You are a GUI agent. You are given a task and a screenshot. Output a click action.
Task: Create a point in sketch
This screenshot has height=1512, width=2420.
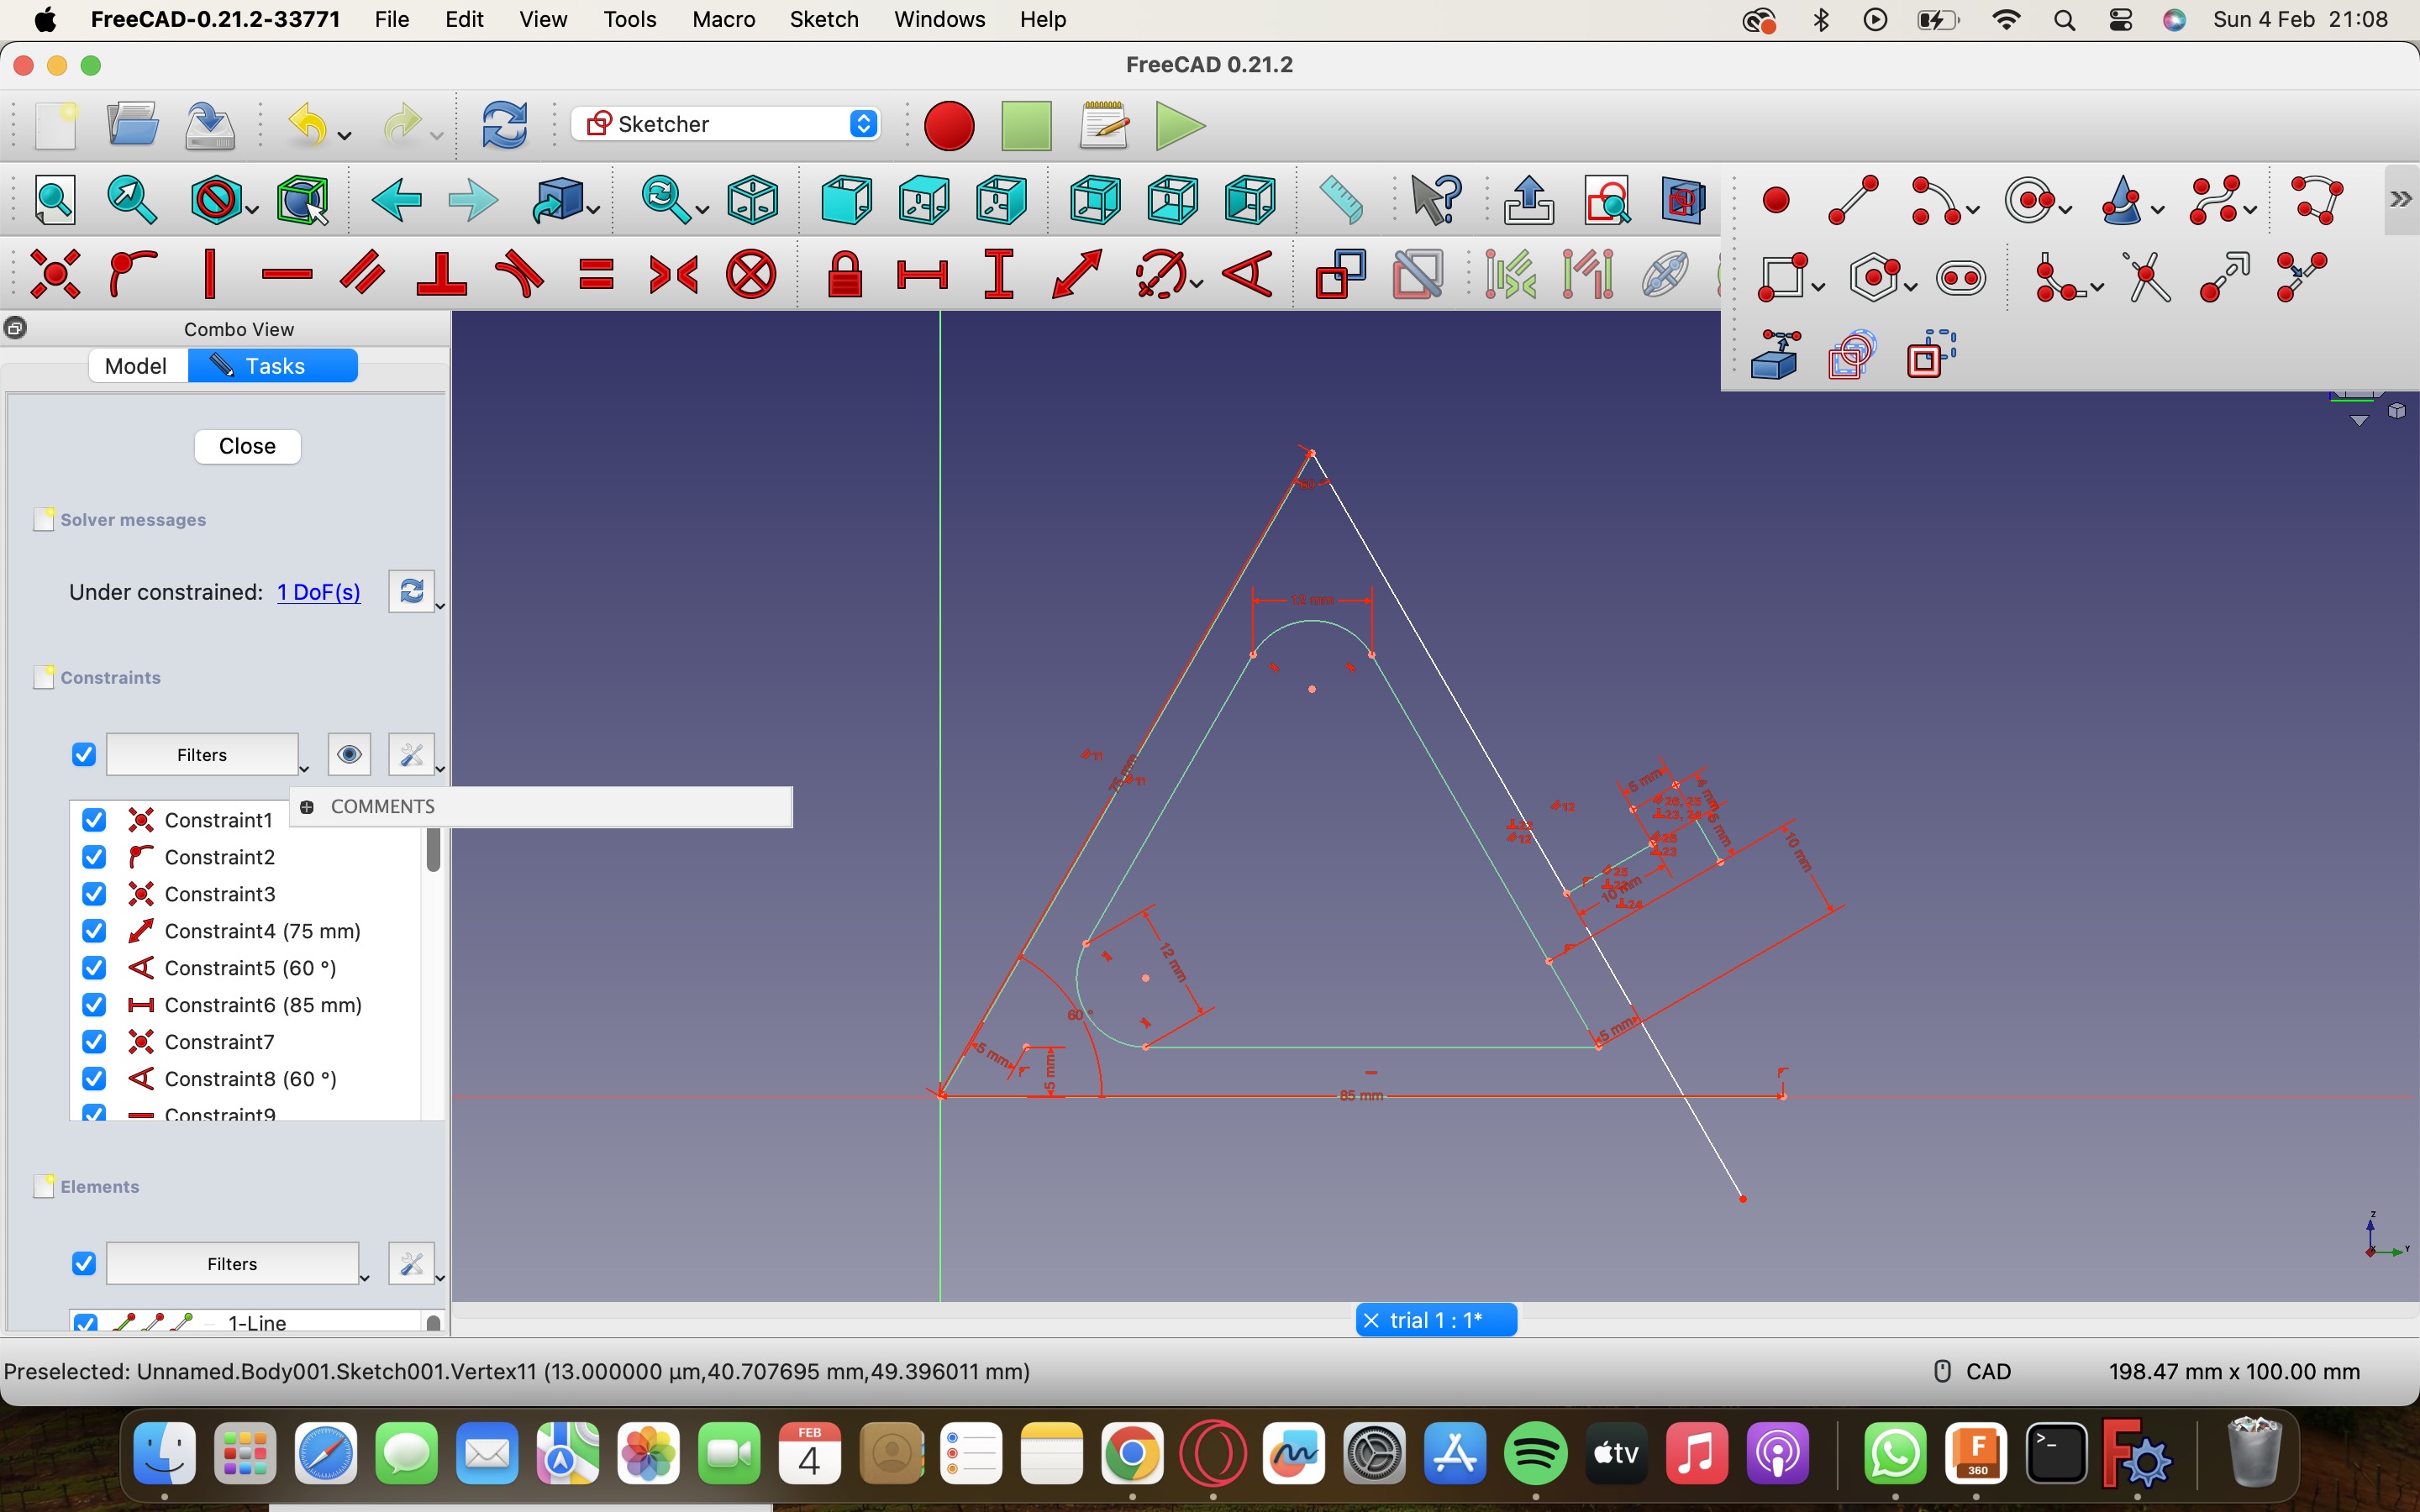point(1776,200)
